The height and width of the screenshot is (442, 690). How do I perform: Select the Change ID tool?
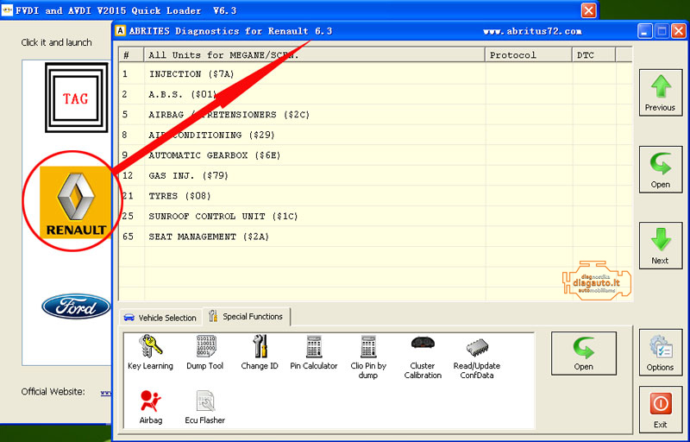point(260,352)
